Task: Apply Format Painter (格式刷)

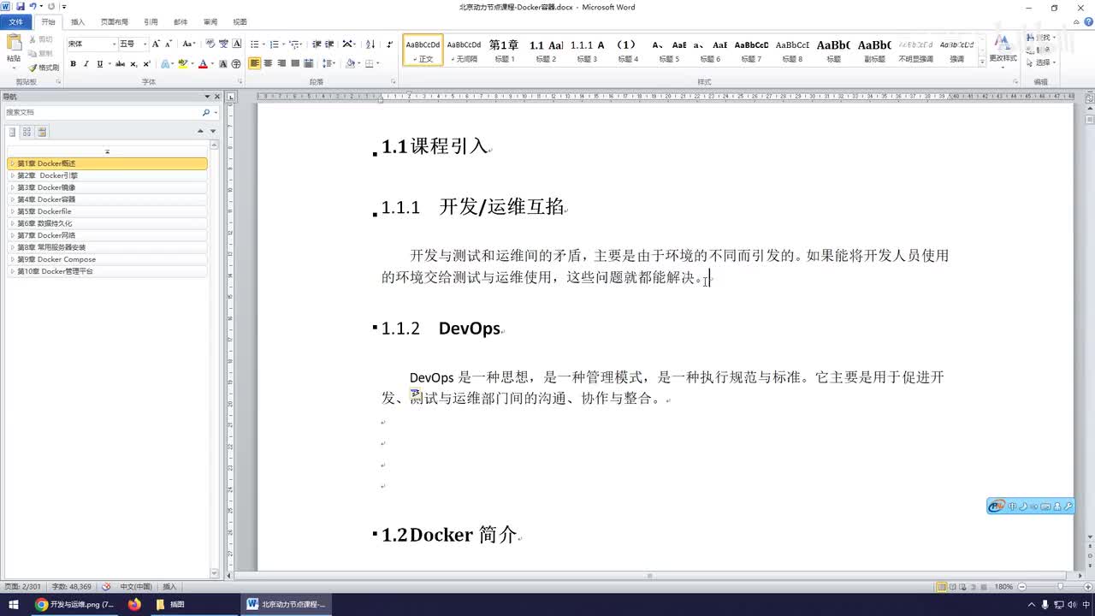Action: coord(44,67)
